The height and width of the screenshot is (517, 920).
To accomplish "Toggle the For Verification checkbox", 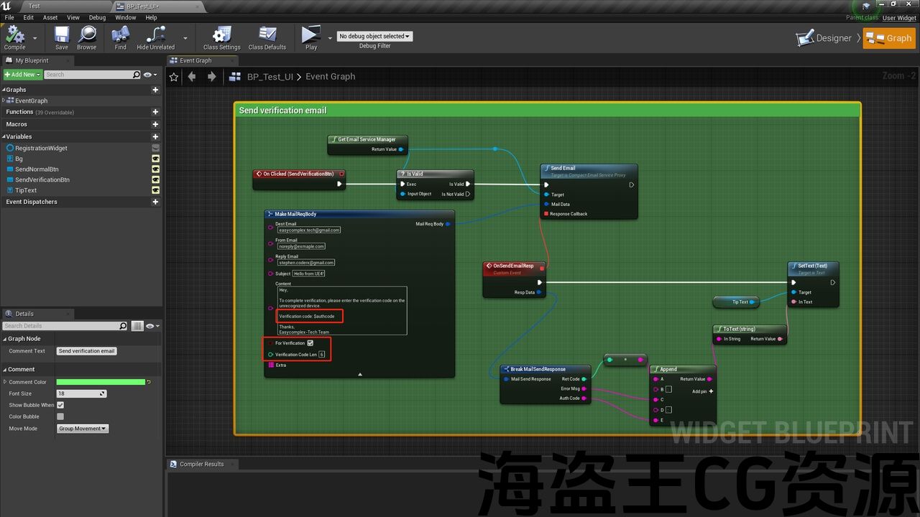I will click(x=310, y=343).
